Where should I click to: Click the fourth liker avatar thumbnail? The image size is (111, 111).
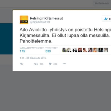80,50
